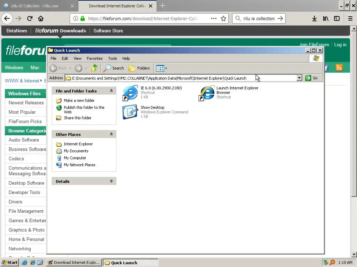Open My Documents in Other Places
Viewport: 357px width, 267px height.
coord(76,151)
